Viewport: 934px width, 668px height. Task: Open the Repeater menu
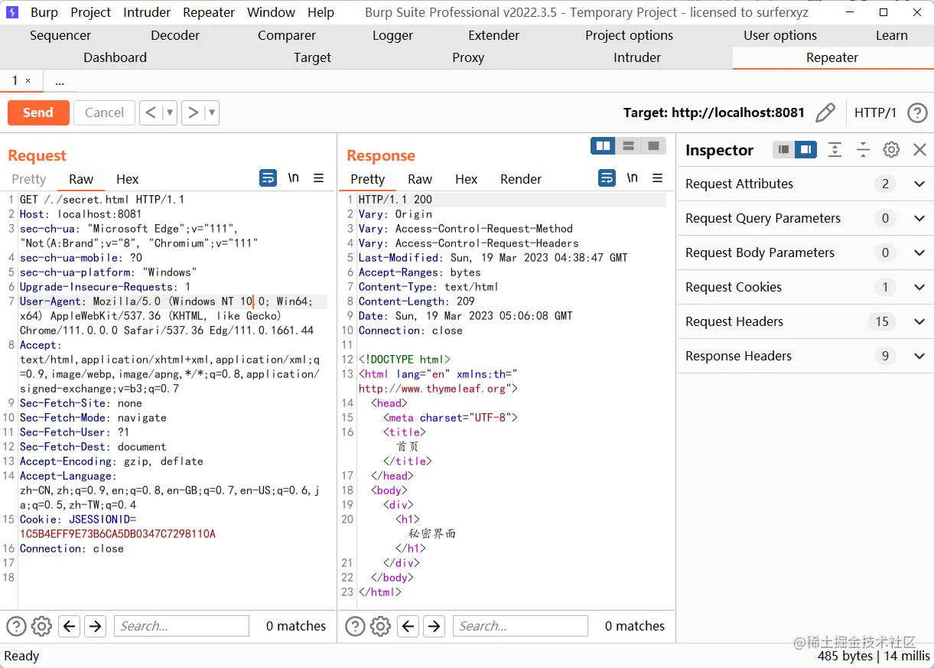tap(209, 12)
